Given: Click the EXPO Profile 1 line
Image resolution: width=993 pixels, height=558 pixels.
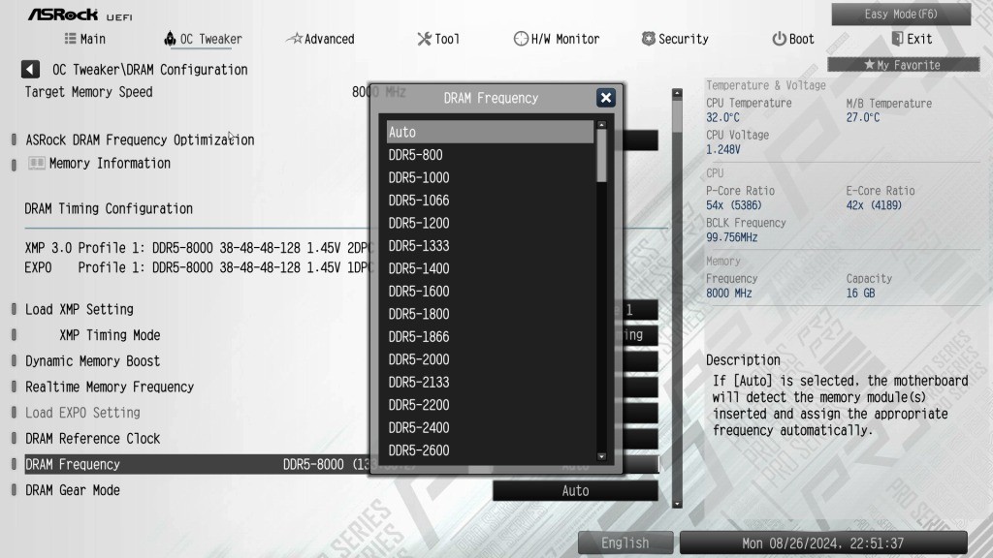Looking at the screenshot, I should [198, 267].
